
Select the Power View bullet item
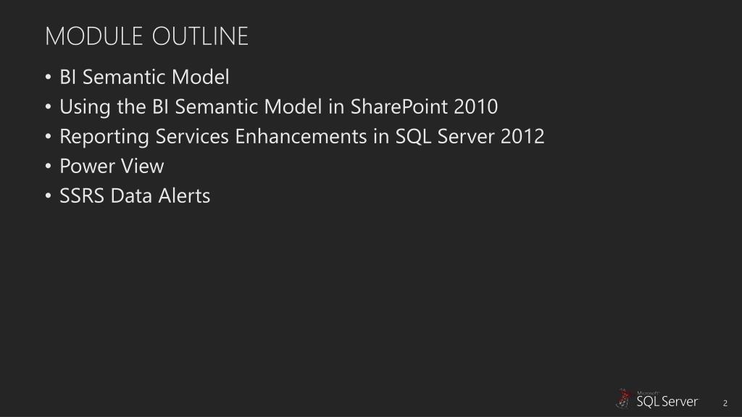point(112,166)
